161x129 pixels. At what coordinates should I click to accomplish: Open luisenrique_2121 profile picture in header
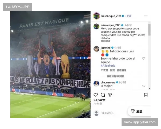pos(96,16)
